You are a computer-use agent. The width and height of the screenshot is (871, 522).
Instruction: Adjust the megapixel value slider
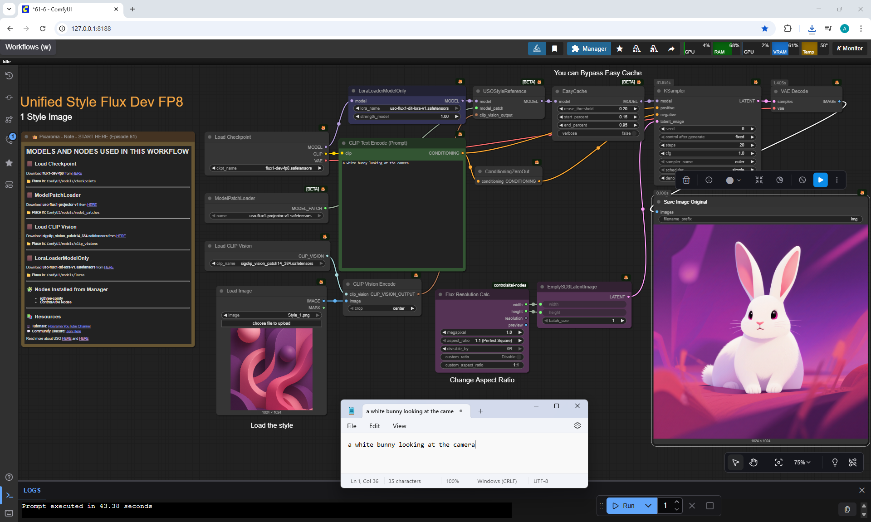coord(482,332)
